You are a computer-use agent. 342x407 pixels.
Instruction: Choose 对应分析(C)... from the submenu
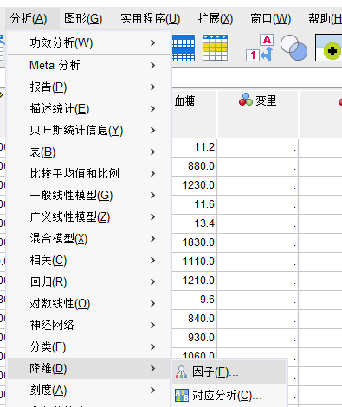click(229, 395)
